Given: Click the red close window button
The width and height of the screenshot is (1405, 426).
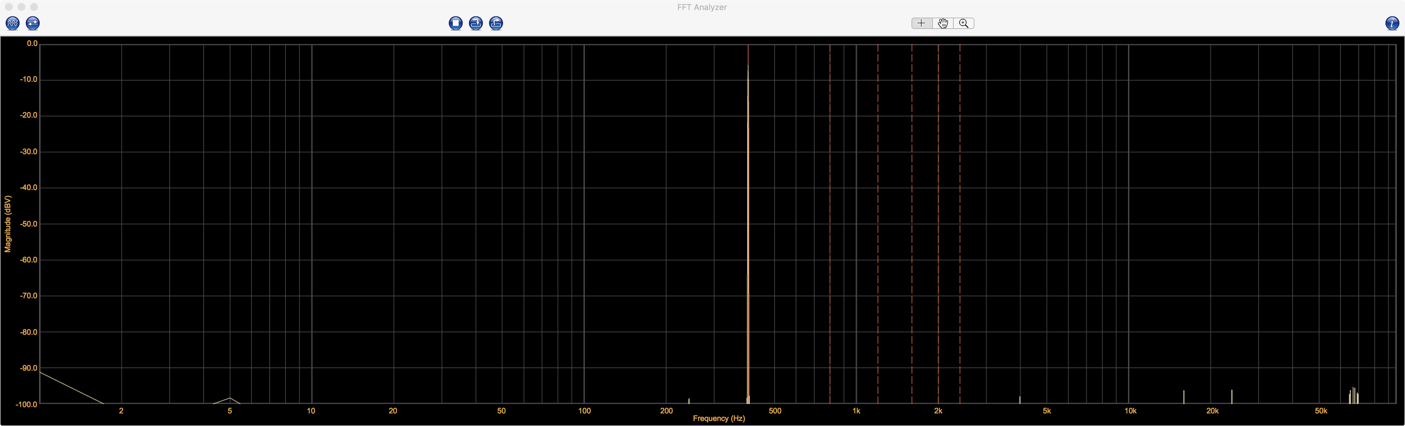Looking at the screenshot, I should (x=8, y=7).
